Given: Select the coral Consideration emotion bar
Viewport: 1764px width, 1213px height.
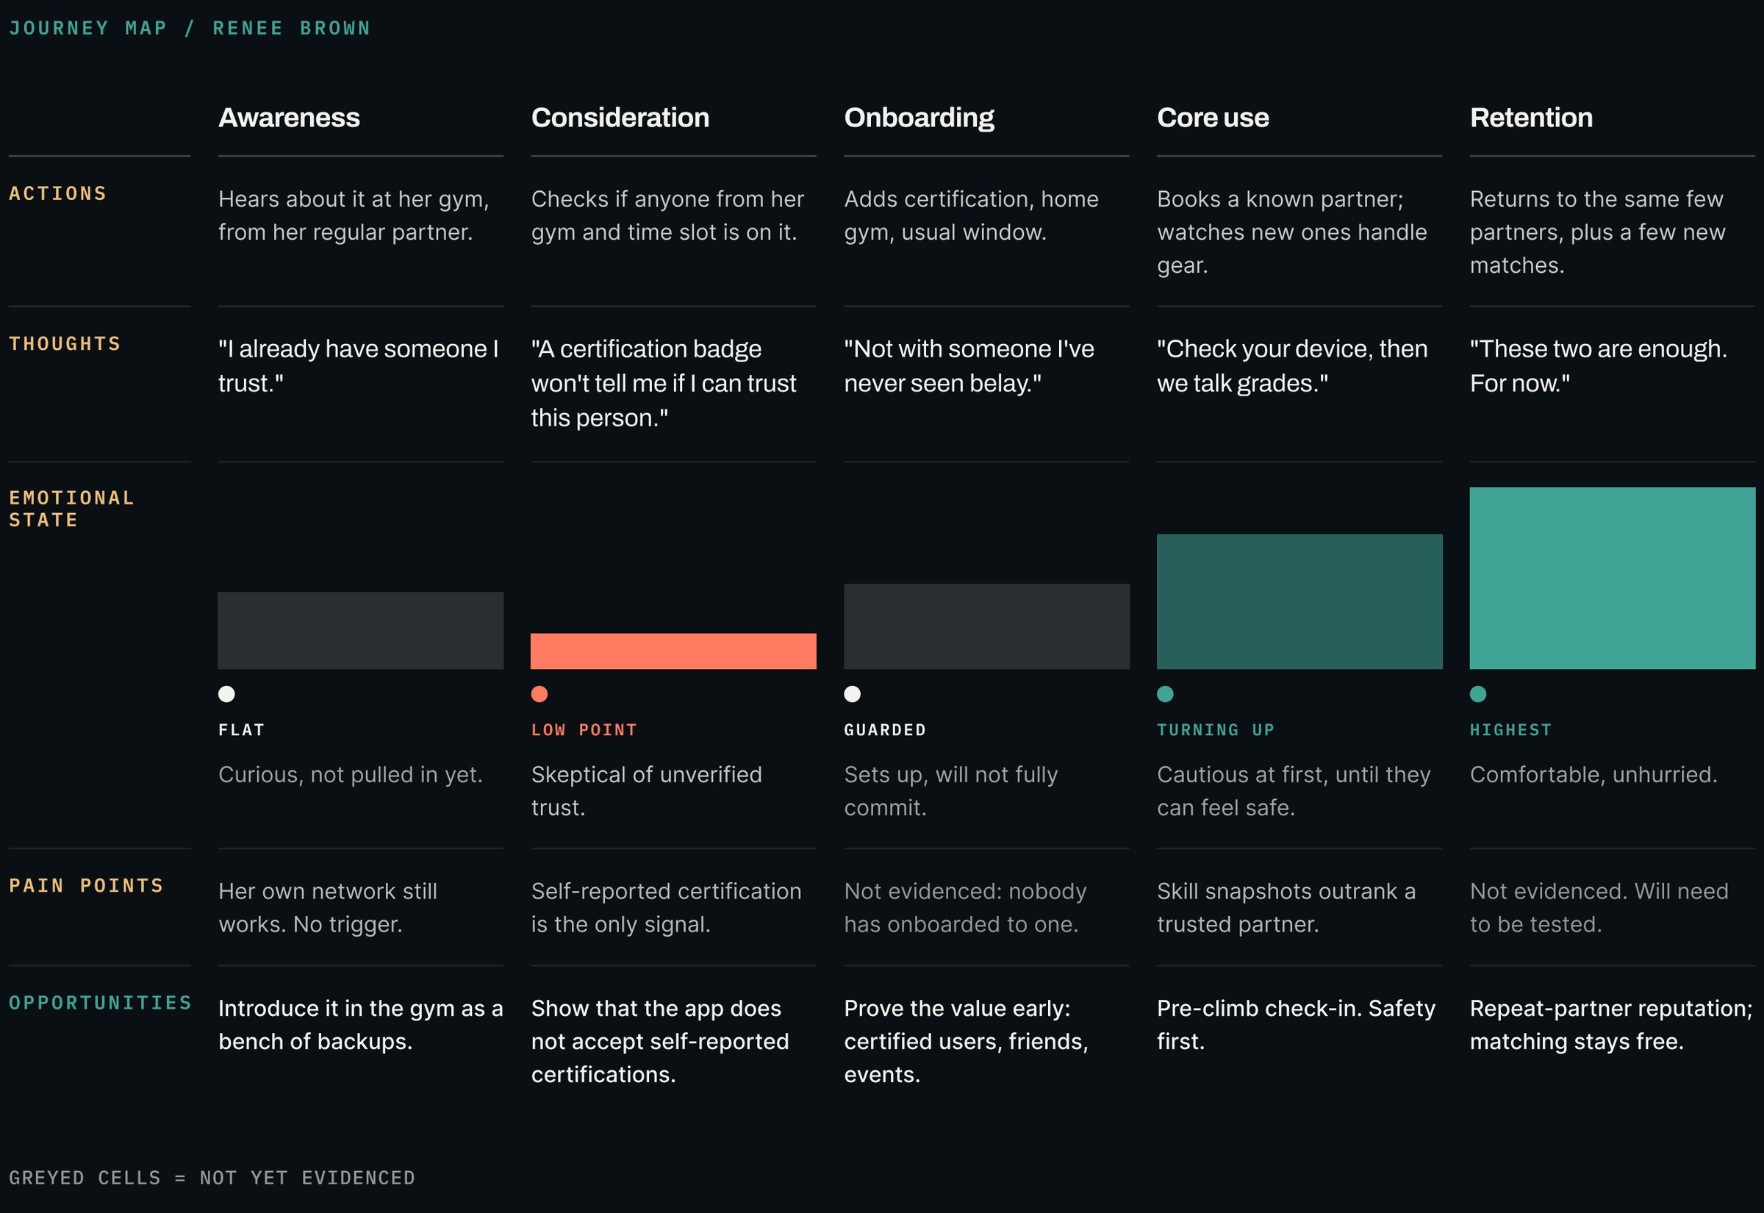Looking at the screenshot, I should tap(674, 651).
